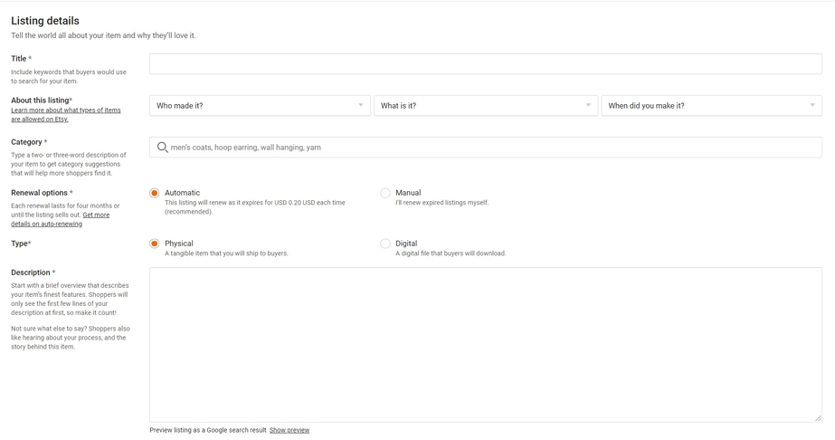Viewport: 835px width, 440px height.
Task: Click 'Preview listing as a Google search result' text
Action: pos(208,430)
